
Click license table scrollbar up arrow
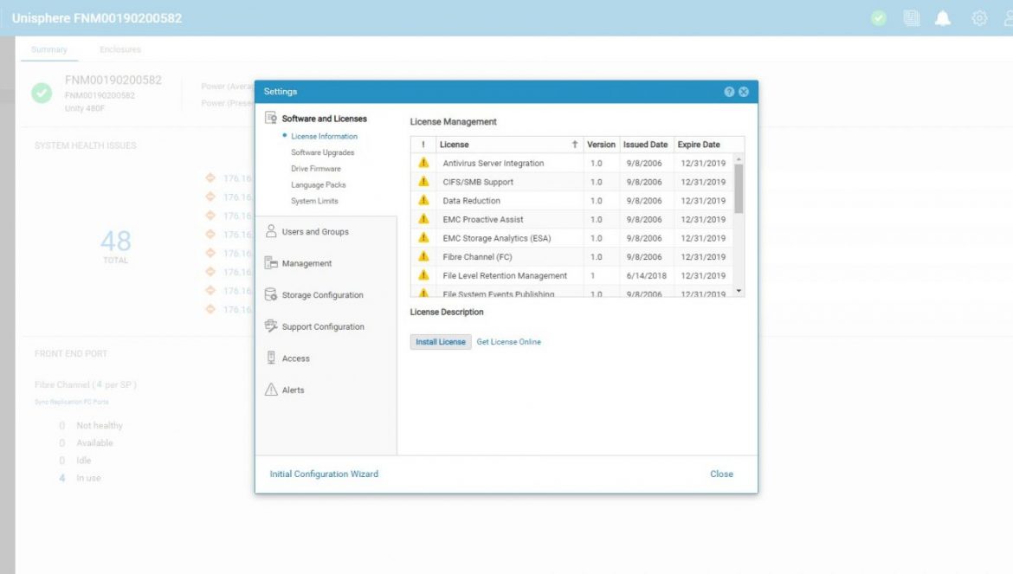739,158
